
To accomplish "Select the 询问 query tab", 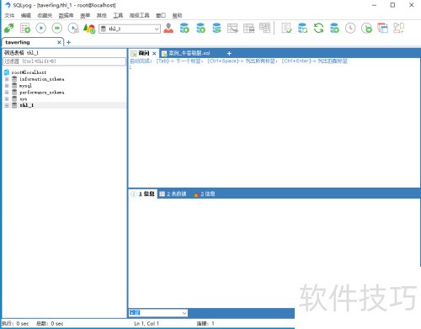I will click(144, 53).
